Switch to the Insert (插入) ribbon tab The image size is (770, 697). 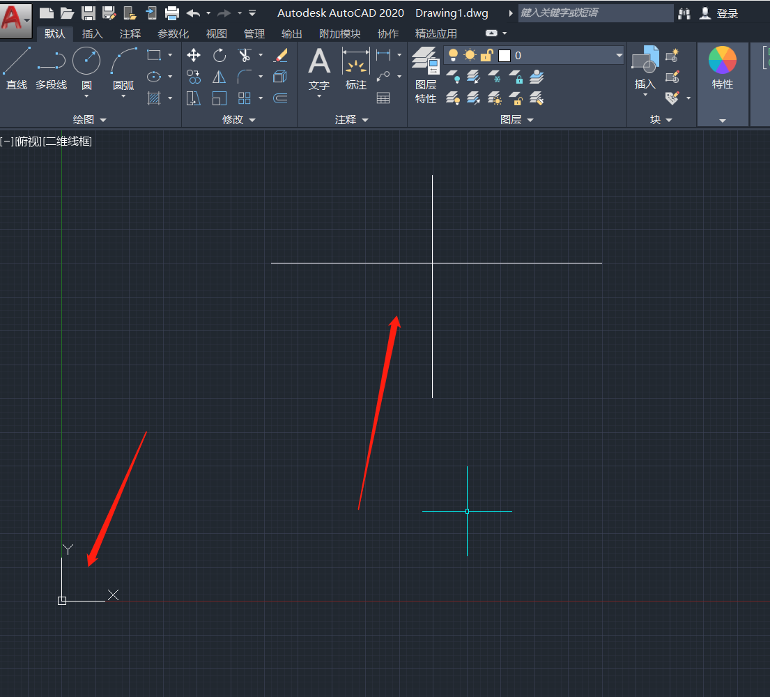tap(92, 33)
